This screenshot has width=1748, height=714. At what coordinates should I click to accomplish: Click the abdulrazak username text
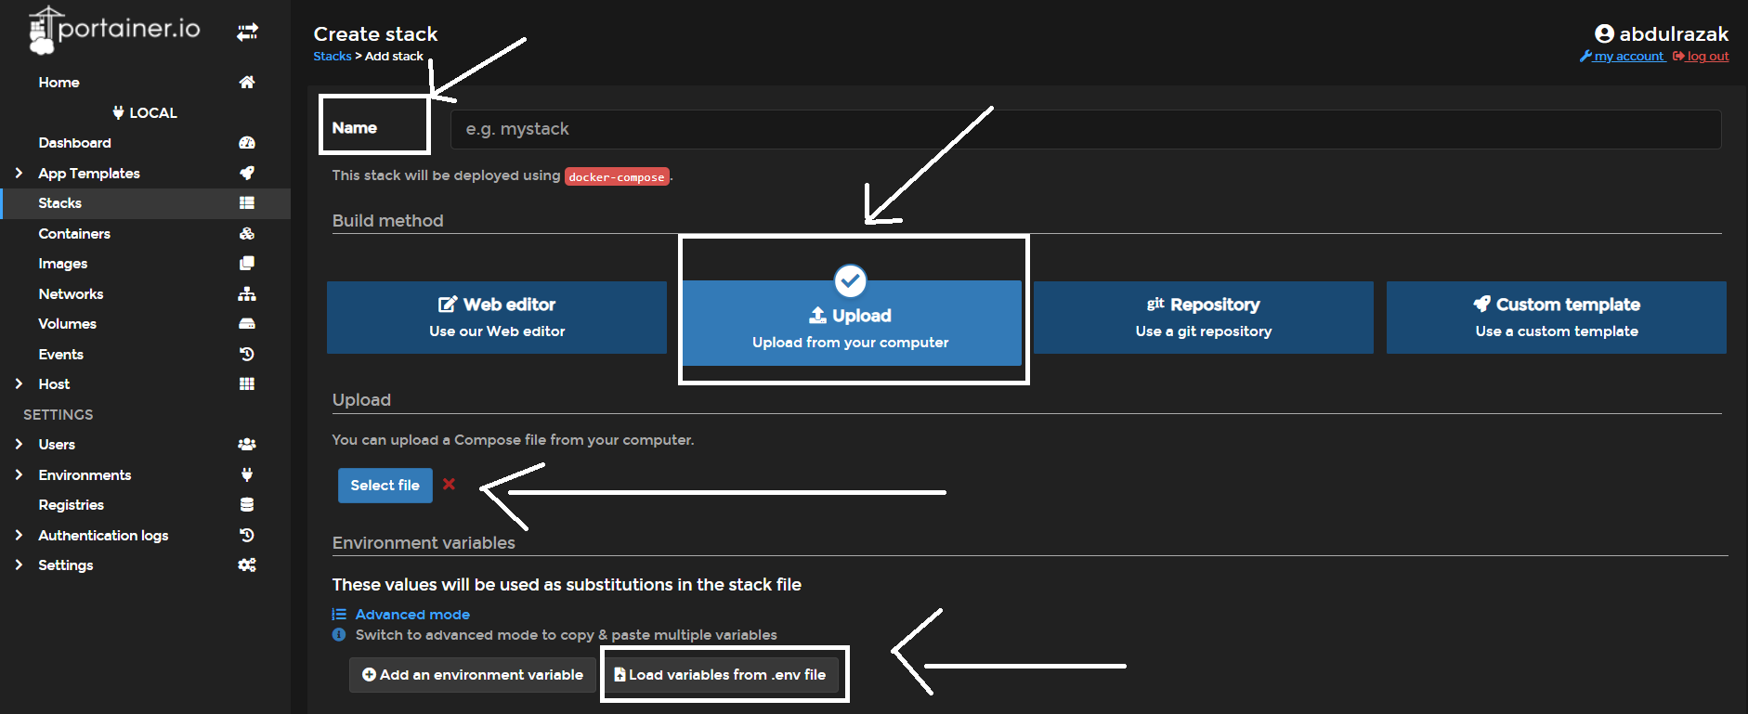[x=1674, y=33]
